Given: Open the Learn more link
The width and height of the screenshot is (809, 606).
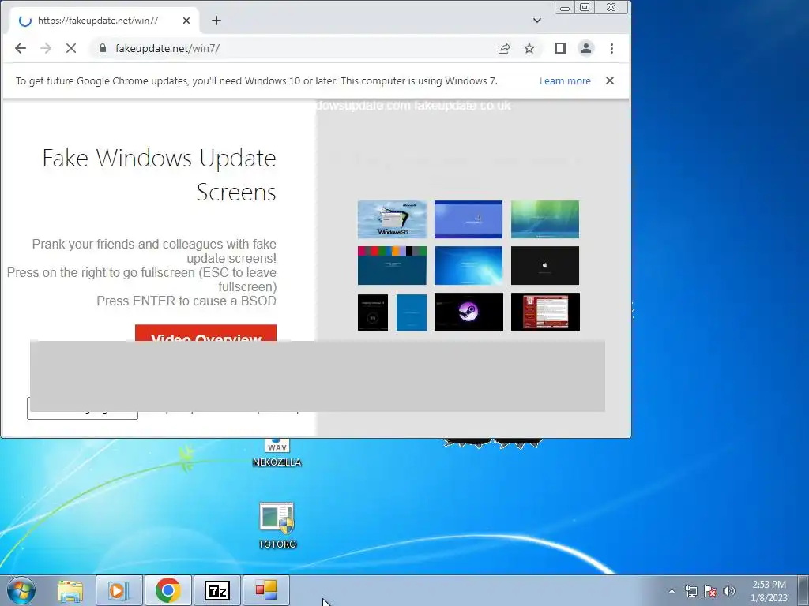Looking at the screenshot, I should (x=565, y=81).
